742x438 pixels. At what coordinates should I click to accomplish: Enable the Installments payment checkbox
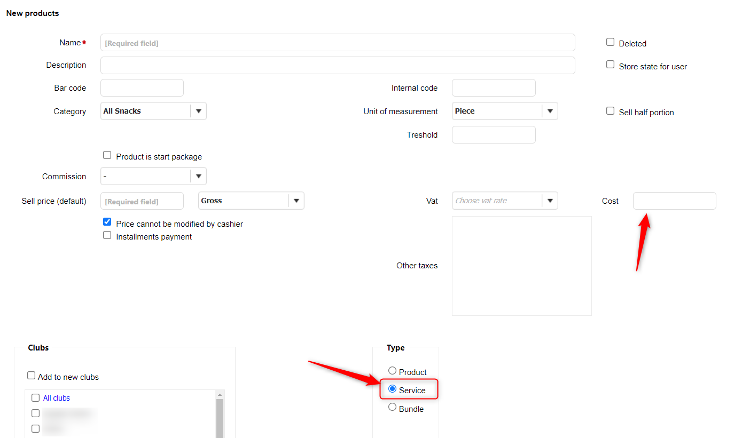pyautogui.click(x=107, y=235)
